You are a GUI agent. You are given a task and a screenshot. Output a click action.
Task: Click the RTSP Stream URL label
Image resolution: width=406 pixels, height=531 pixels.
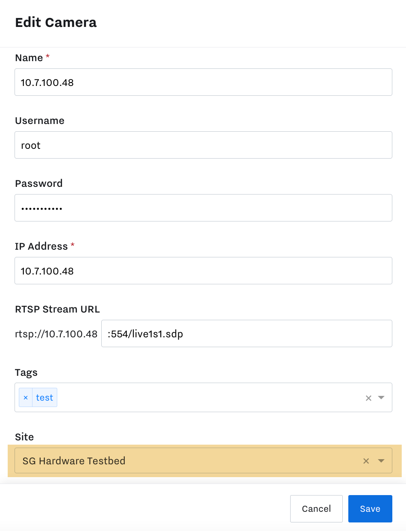[57, 309]
